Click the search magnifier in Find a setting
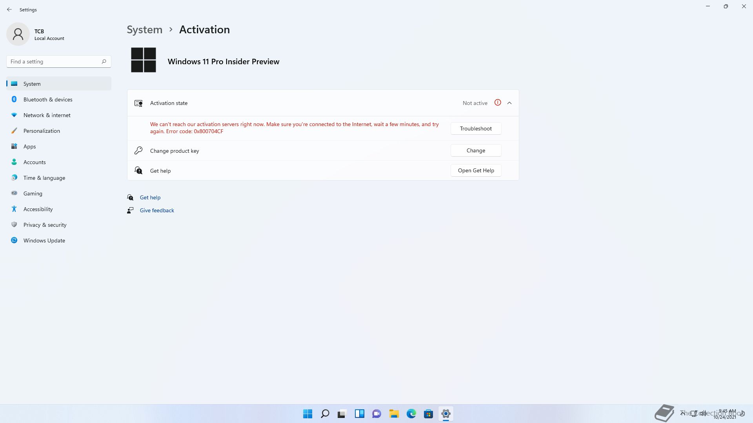Screen dimensions: 753x423 click(104, 61)
